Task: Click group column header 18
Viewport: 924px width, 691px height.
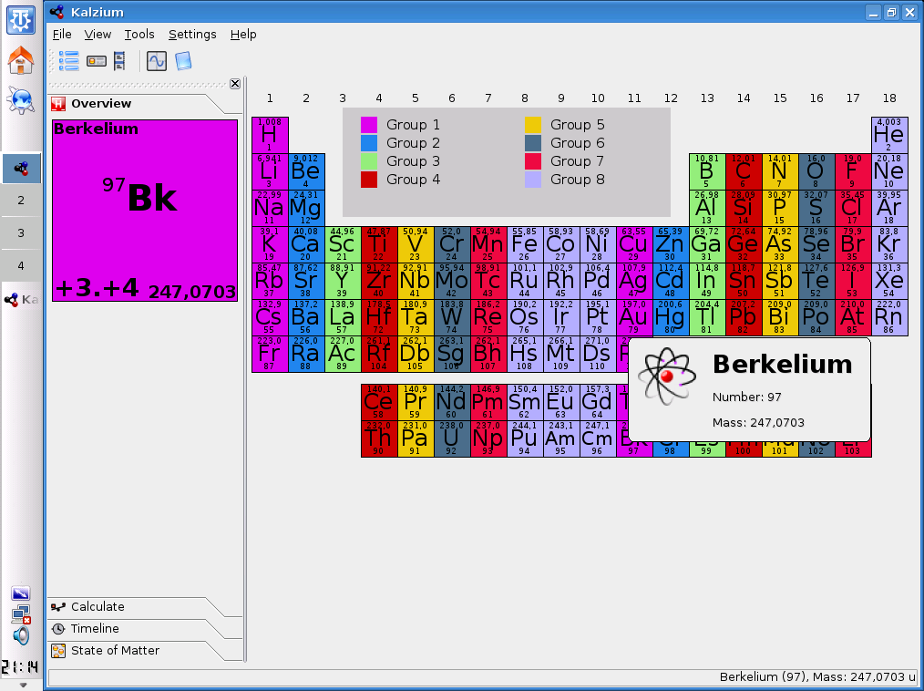Action: pyautogui.click(x=889, y=98)
